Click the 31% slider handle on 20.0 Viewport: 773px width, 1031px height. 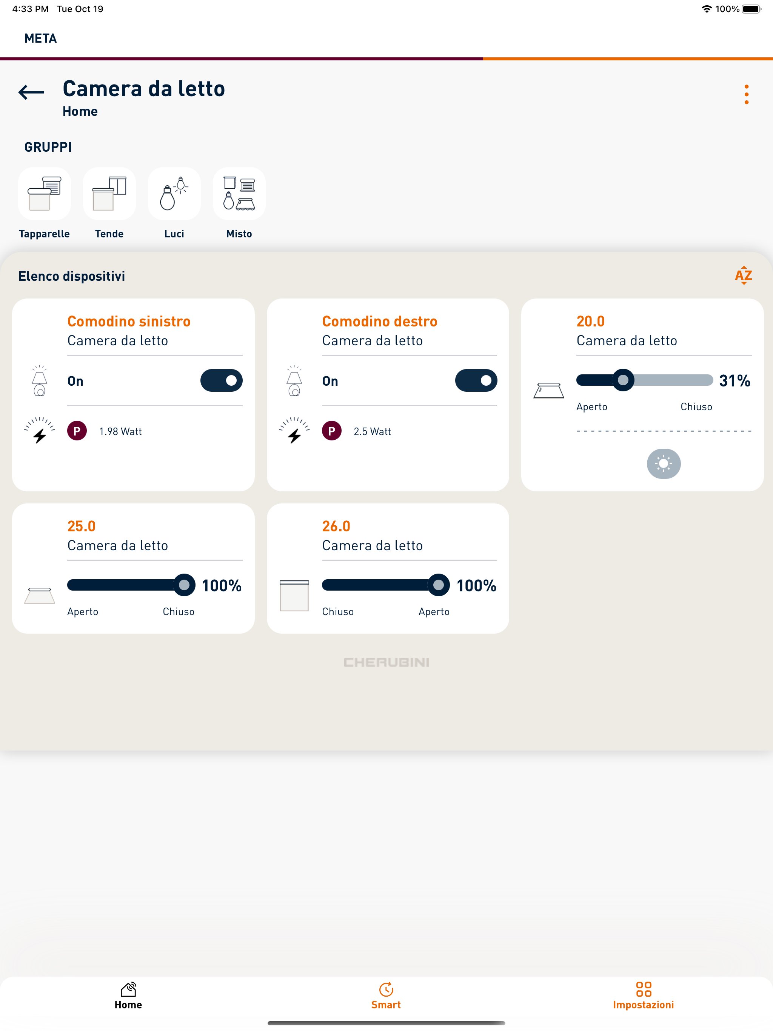point(623,380)
